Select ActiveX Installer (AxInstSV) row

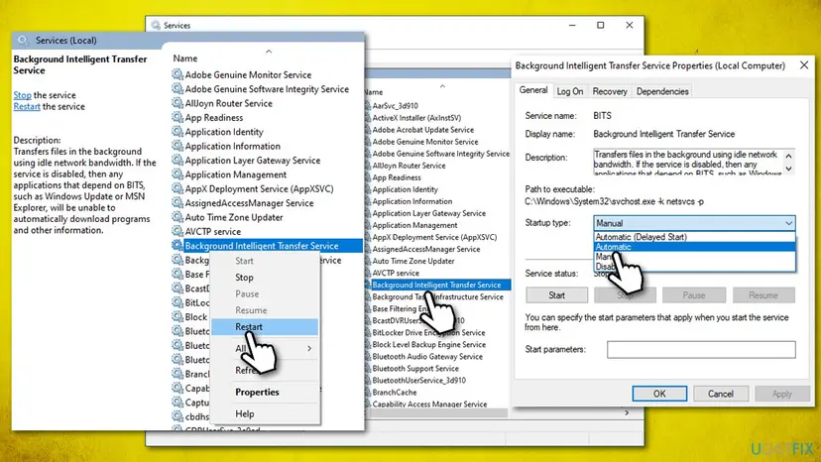[416, 118]
